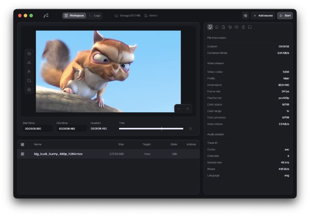Toggle the select-all checkbox in the table header

point(22,145)
